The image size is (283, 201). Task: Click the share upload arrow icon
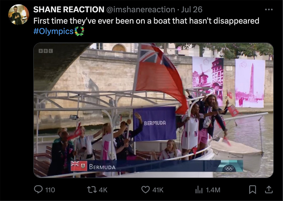pos(268,190)
